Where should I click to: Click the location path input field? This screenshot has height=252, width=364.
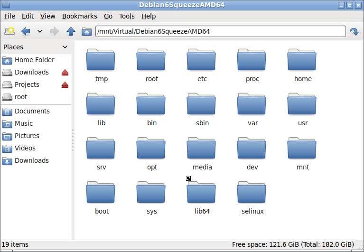[221, 31]
